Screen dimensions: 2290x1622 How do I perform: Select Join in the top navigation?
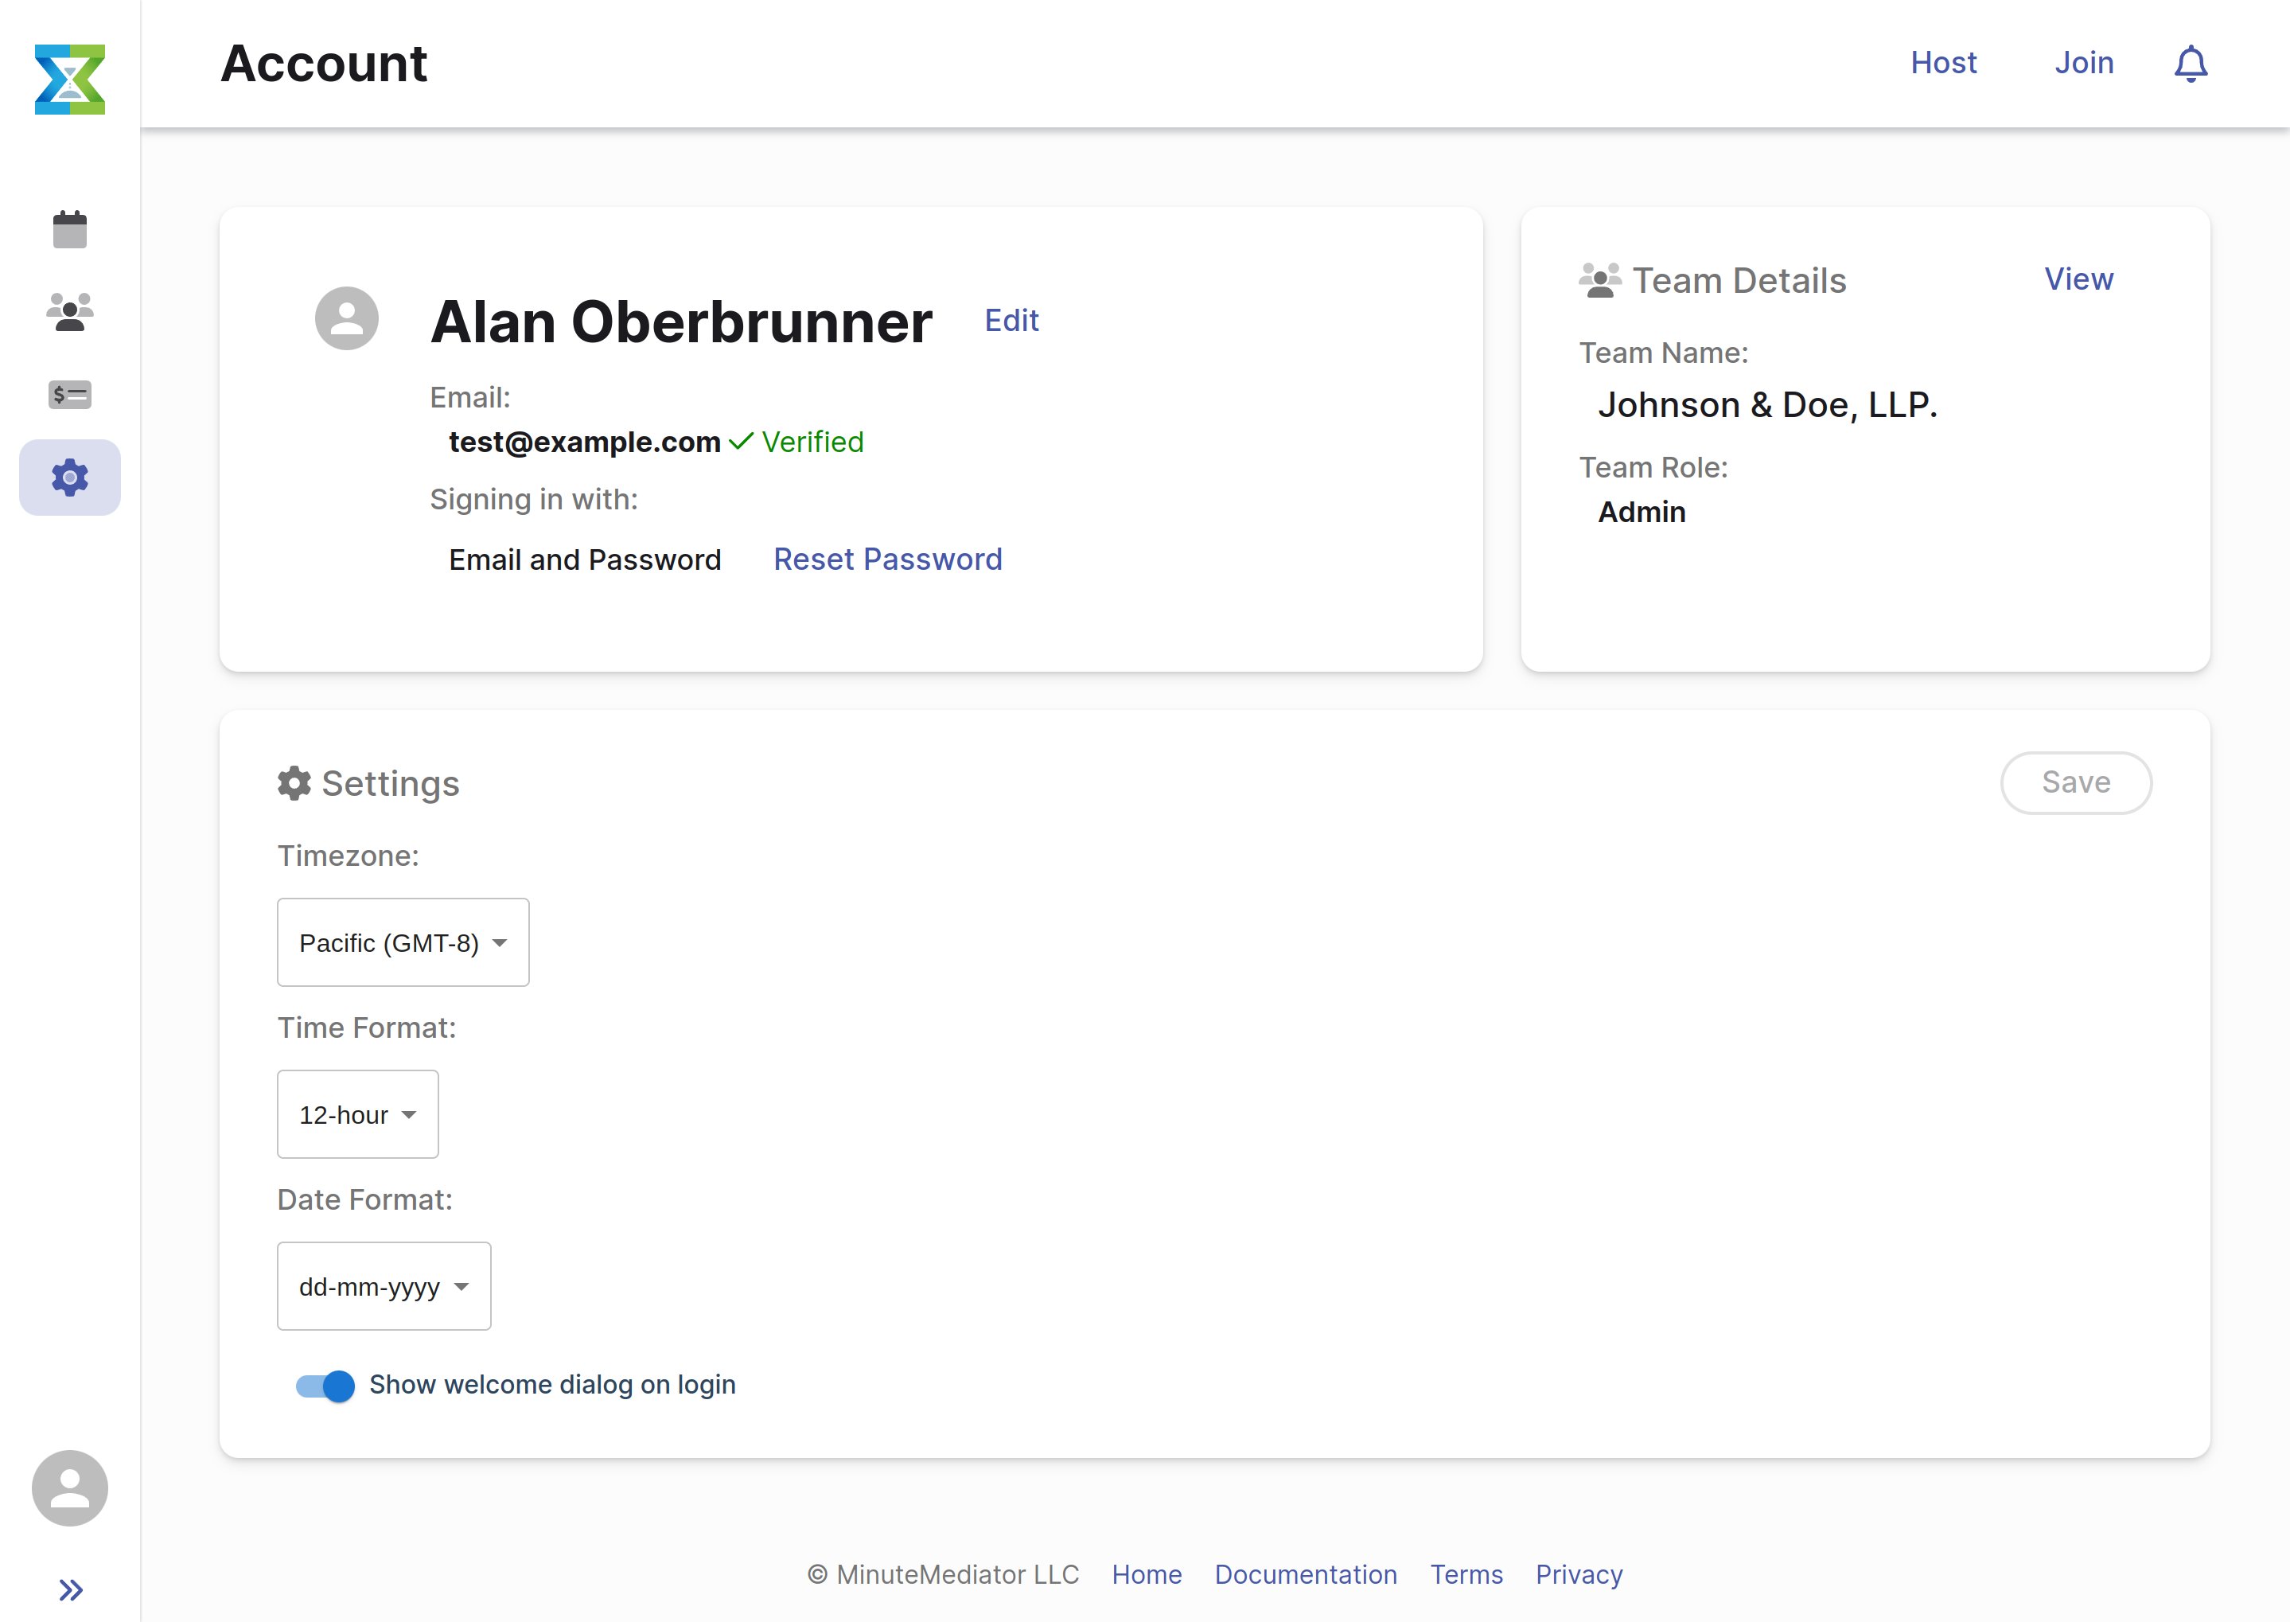(x=2085, y=63)
